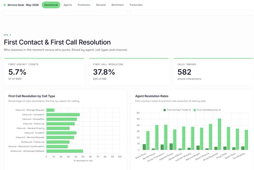Click the James O'Brien axis label
254x170 pixels.
175,157
